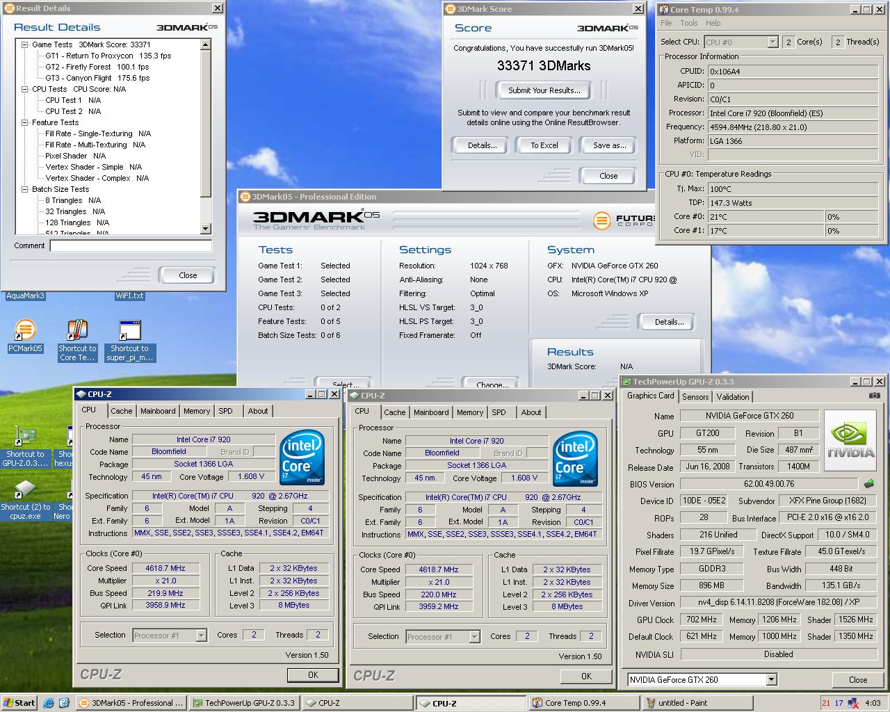This screenshot has height=712, width=890.
Task: Click the Intel Core logo in left CPU-Z window
Action: point(302,458)
